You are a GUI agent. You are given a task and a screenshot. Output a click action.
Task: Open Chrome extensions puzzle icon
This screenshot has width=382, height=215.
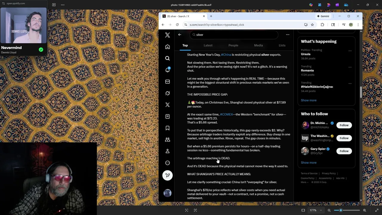coord(322,25)
